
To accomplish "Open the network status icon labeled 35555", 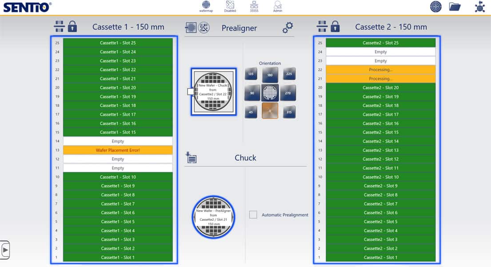I will (x=254, y=6).
